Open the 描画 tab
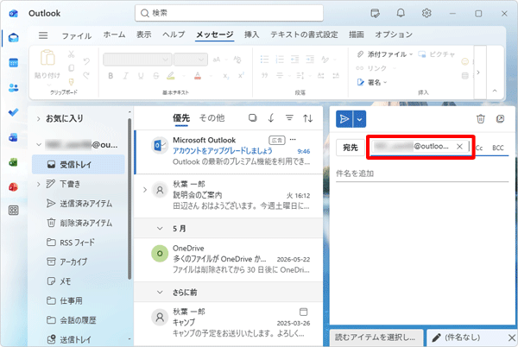 pos(356,35)
